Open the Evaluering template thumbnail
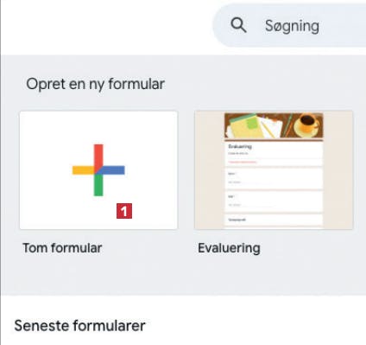The width and height of the screenshot is (366, 345). click(274, 170)
